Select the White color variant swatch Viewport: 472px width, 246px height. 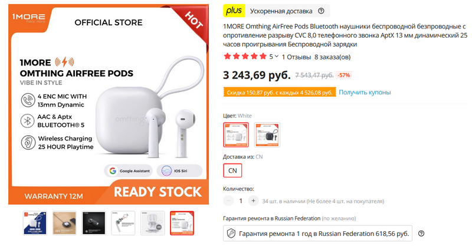(x=236, y=135)
